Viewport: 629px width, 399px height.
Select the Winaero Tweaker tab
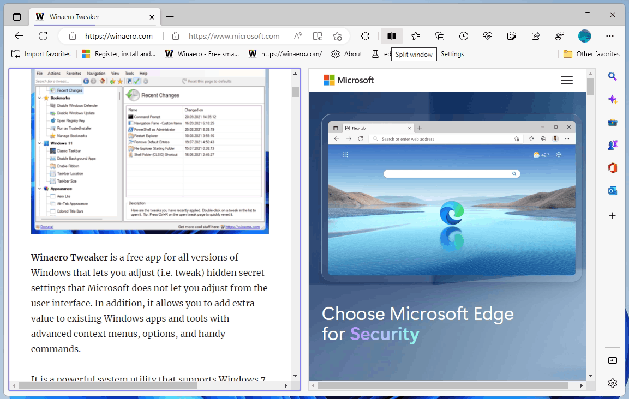(74, 16)
